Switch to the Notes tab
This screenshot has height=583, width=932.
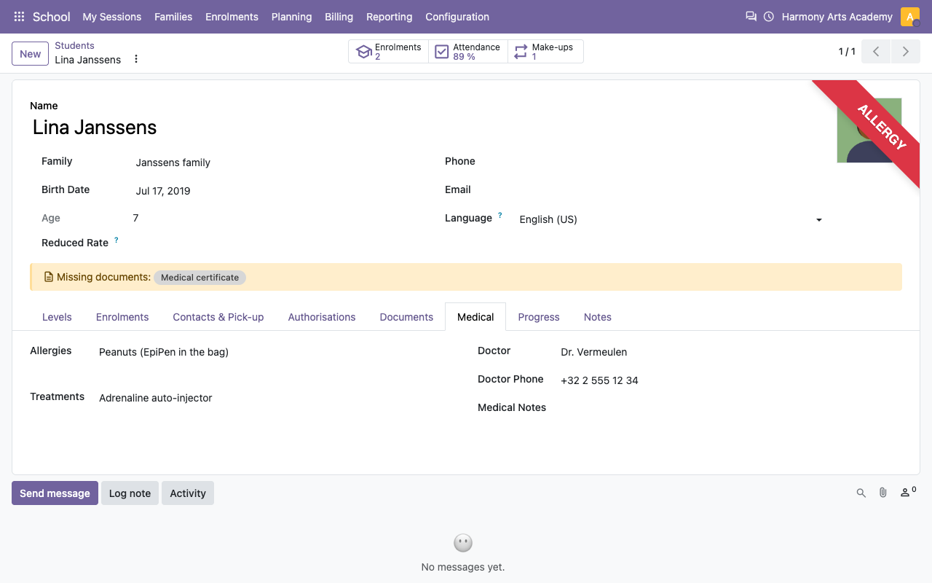(x=598, y=317)
